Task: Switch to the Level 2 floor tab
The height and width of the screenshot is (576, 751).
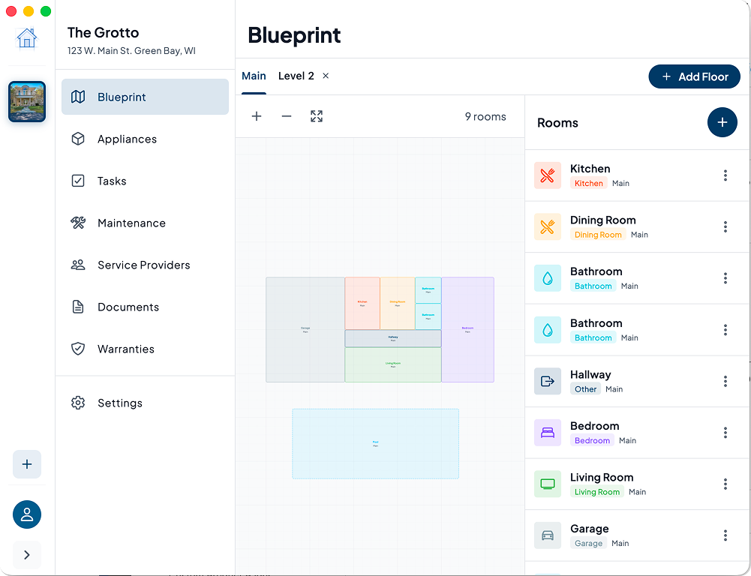Action: pyautogui.click(x=295, y=76)
